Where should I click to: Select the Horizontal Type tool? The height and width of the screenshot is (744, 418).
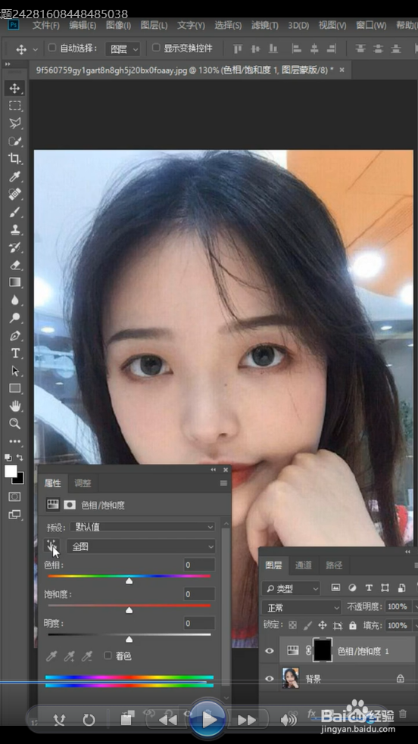click(x=14, y=353)
